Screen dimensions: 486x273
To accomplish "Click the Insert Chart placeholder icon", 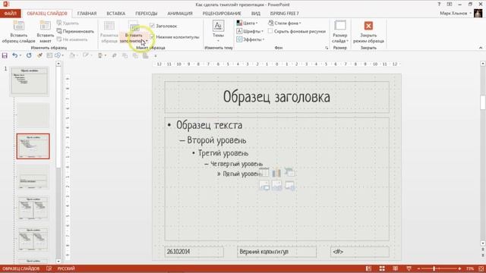I will (x=276, y=172).
